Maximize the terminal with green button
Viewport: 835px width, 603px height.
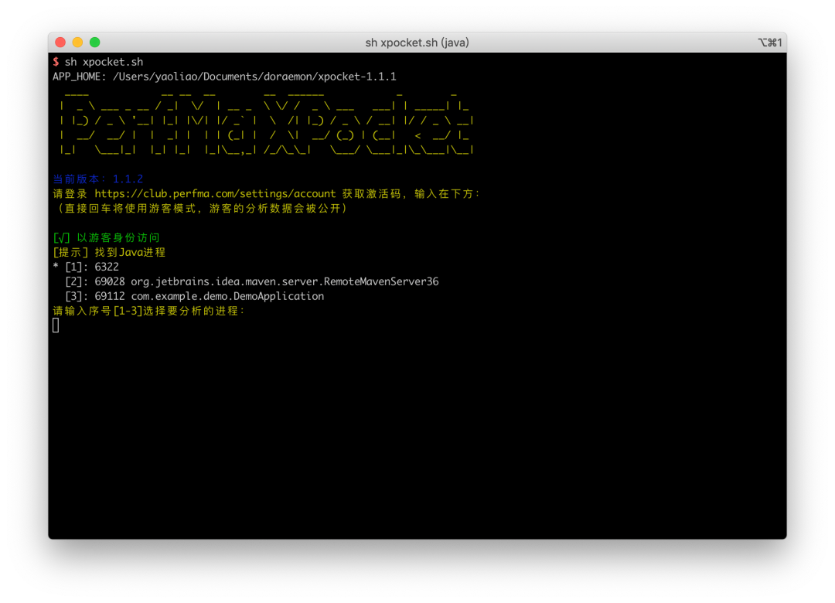[x=95, y=42]
